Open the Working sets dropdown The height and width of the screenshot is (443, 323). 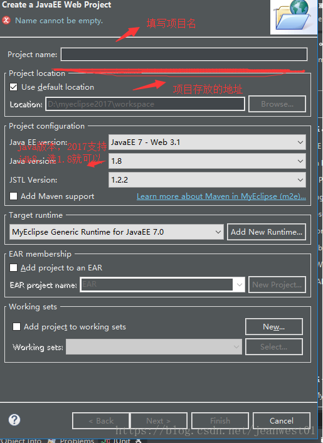pos(154,346)
